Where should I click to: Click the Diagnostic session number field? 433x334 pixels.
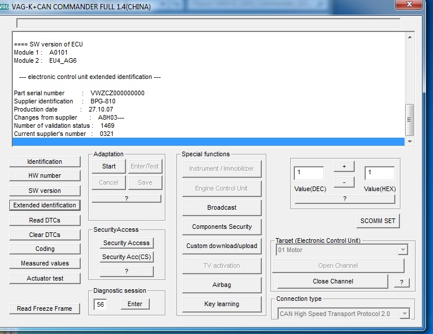100,304
